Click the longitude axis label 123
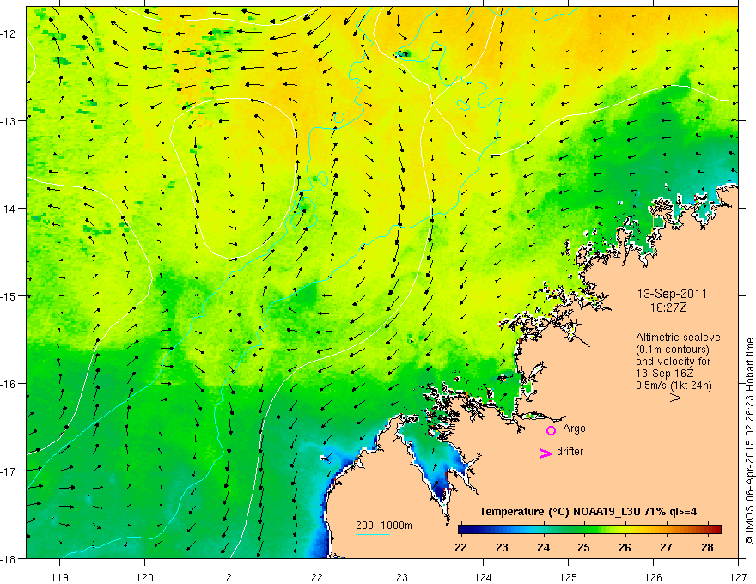The image size is (756, 584). click(x=399, y=577)
